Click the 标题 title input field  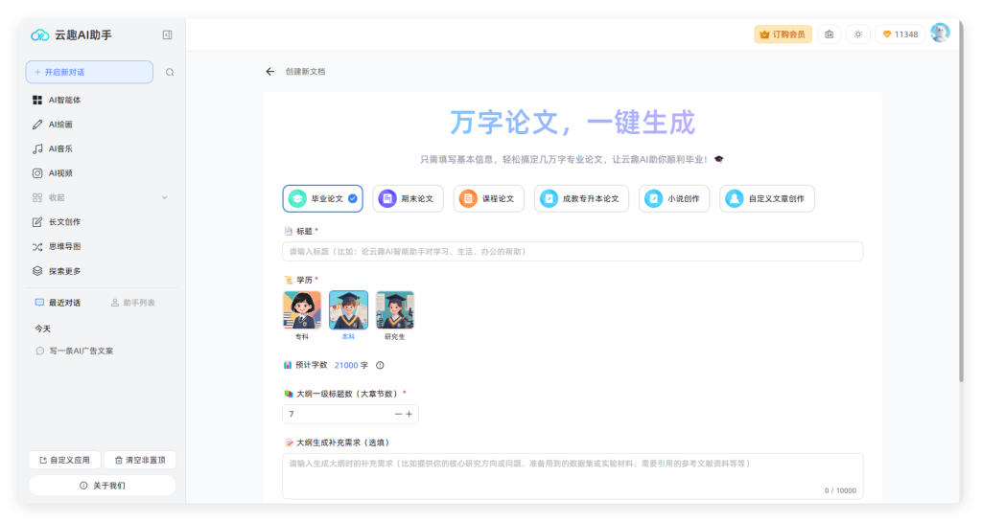point(573,251)
